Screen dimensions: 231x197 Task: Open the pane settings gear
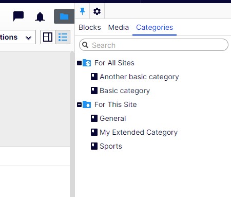[x=97, y=11]
